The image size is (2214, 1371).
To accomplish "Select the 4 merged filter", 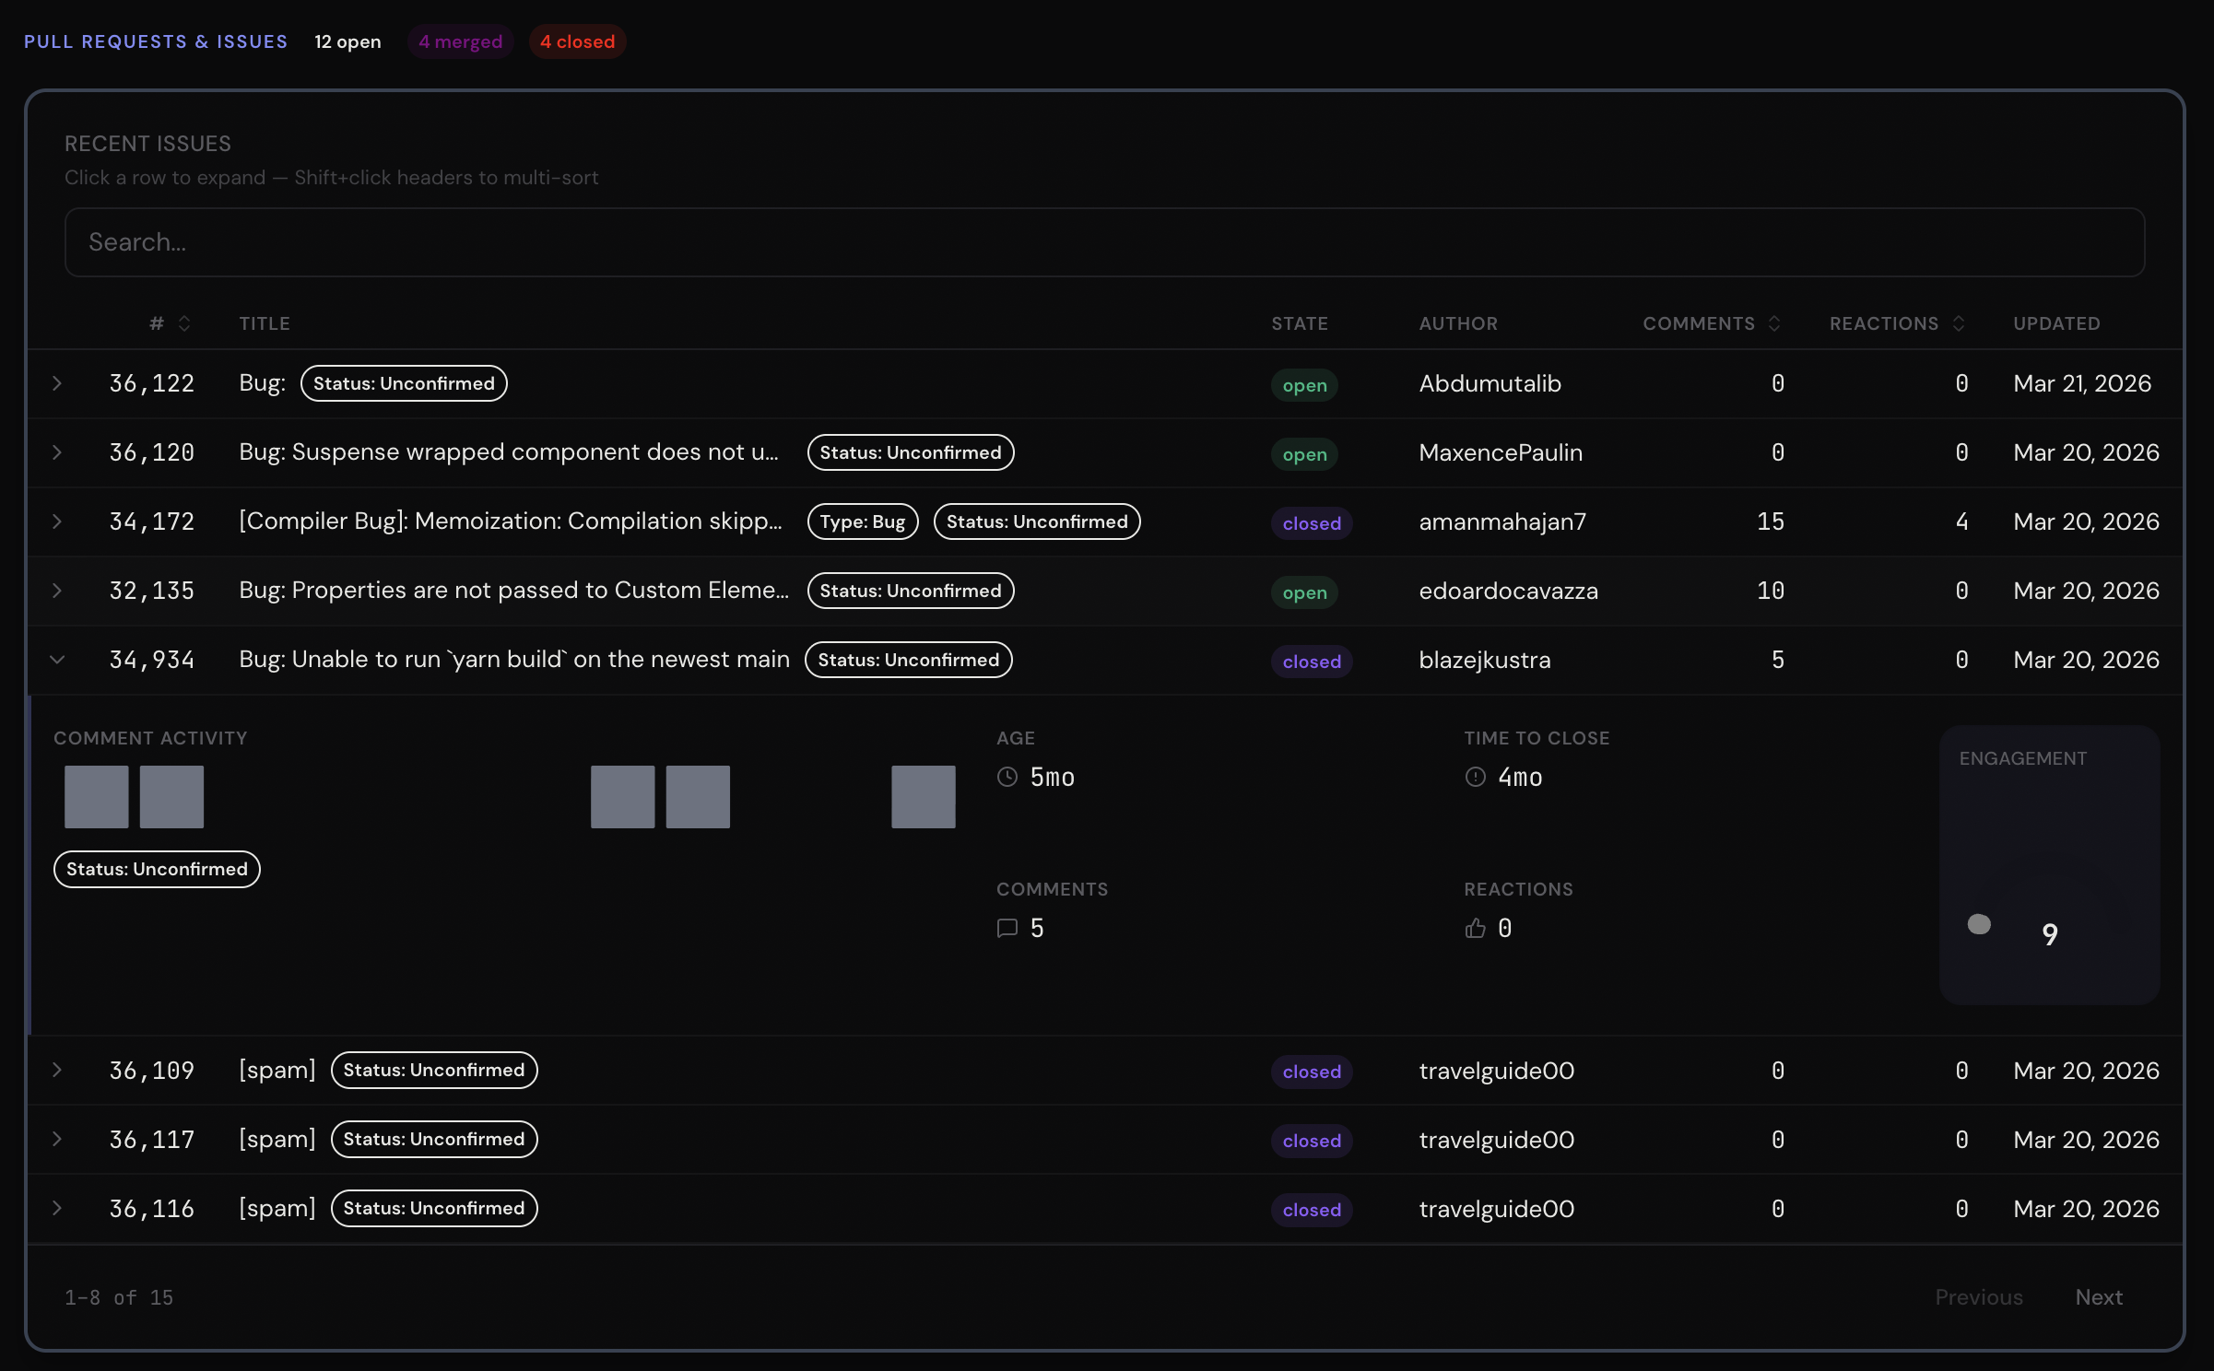I will click(x=460, y=41).
